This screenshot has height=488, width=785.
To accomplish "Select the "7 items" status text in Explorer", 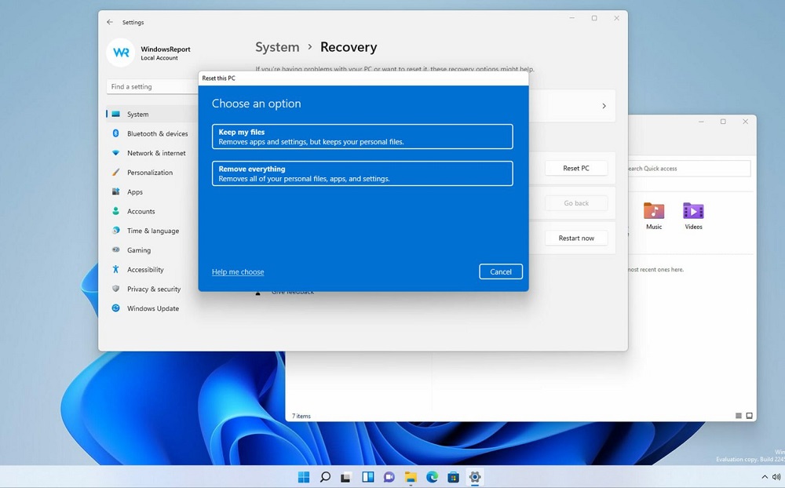I will point(301,416).
